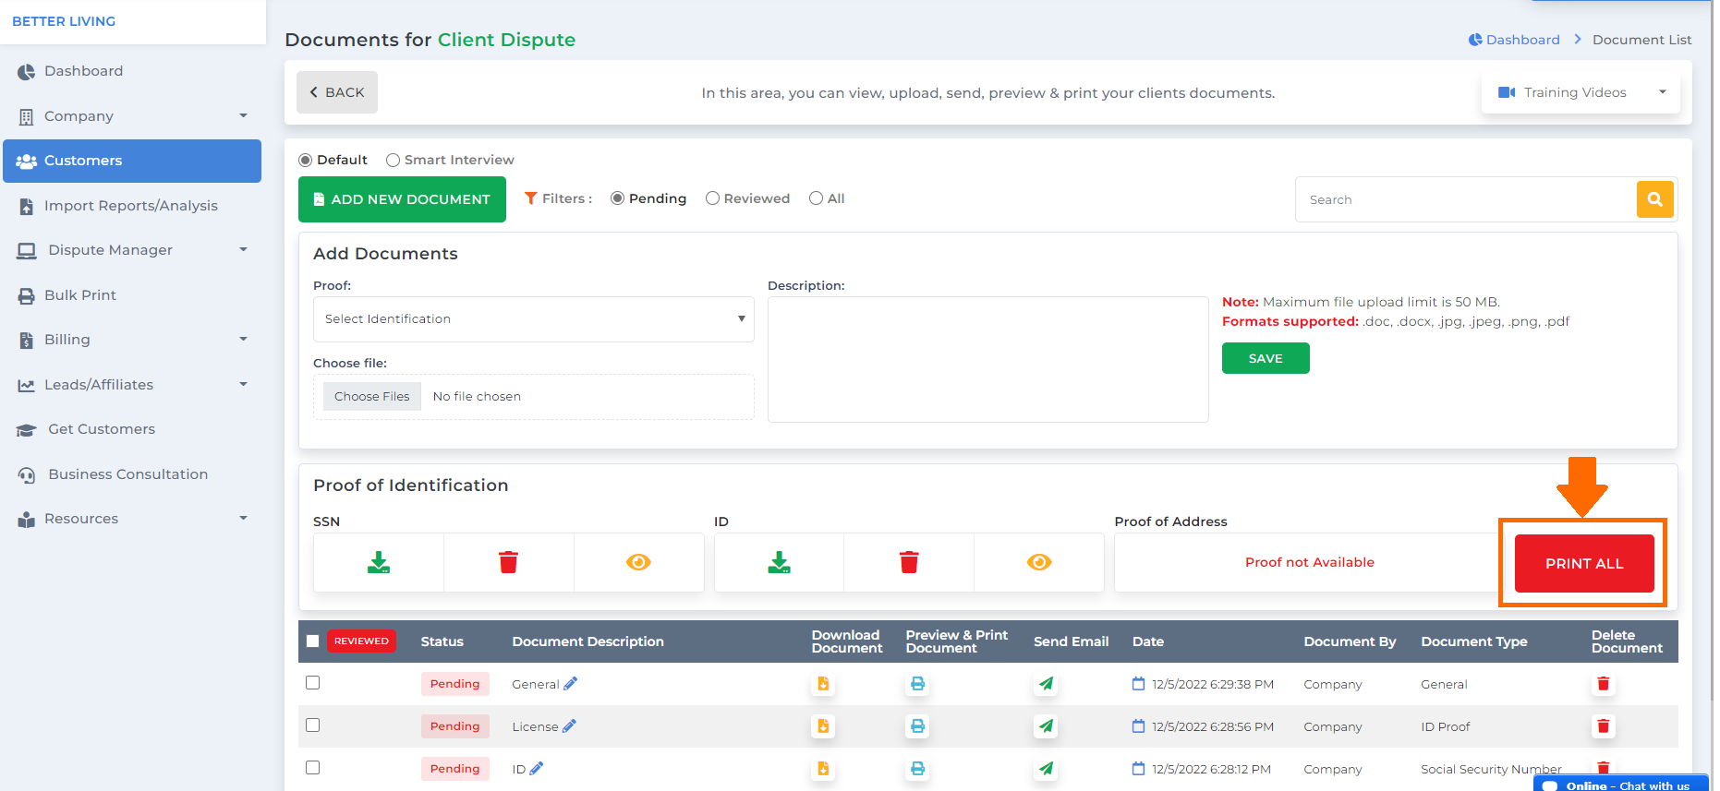Viewport: 1720px width, 791px height.
Task: Download the ID document in table
Action: [823, 769]
